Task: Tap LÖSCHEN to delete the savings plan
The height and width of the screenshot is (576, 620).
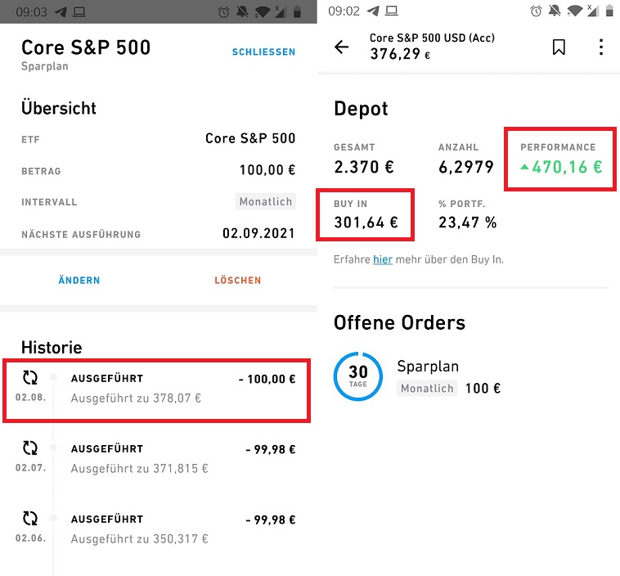Action: click(238, 280)
